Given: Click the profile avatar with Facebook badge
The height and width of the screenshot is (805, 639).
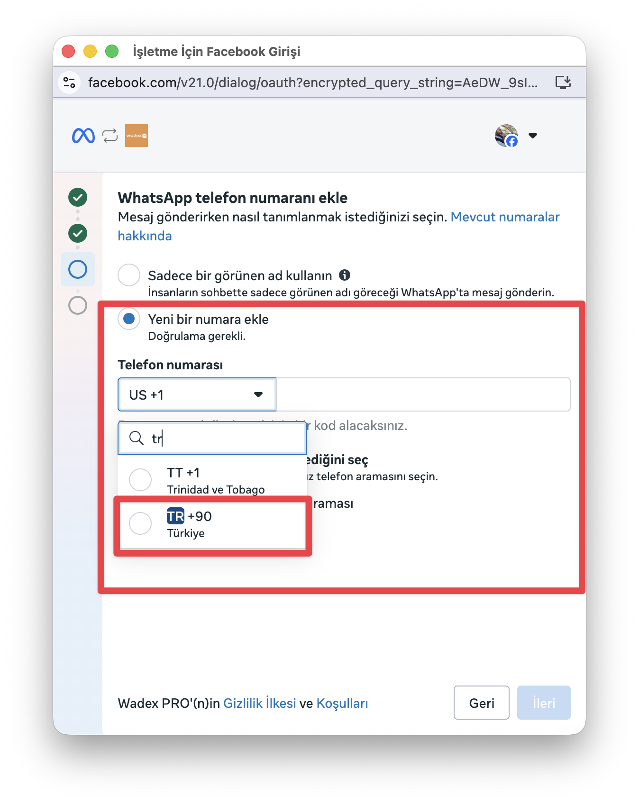Looking at the screenshot, I should tap(506, 136).
